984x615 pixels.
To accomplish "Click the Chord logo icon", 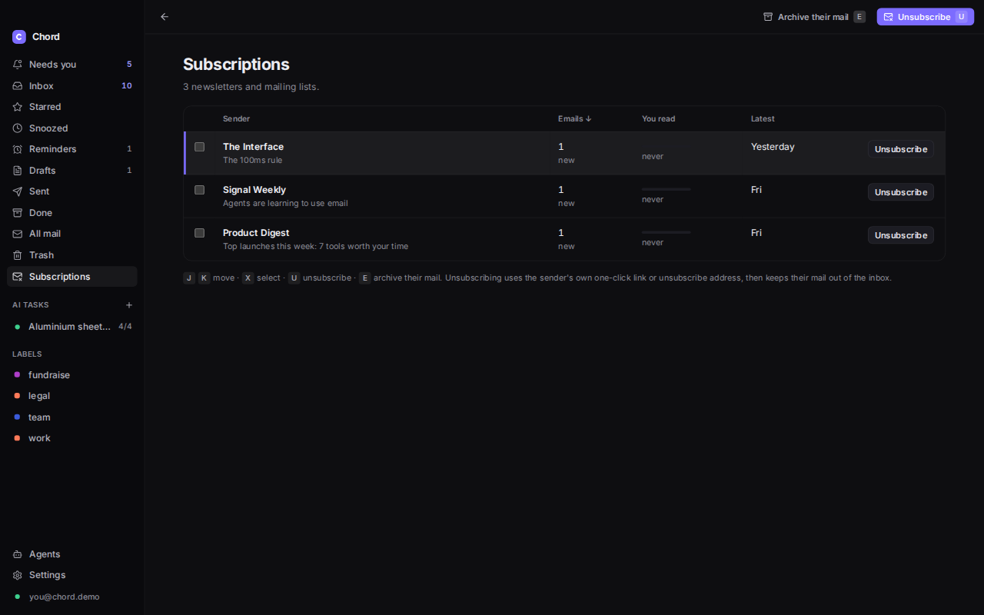I will pyautogui.click(x=19, y=37).
